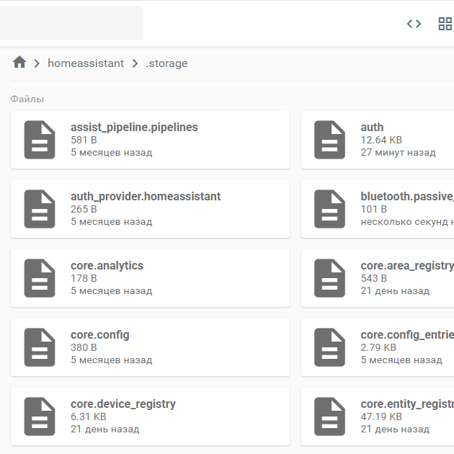Open homeassistant breadcrumb folder
The height and width of the screenshot is (454, 454).
[86, 63]
